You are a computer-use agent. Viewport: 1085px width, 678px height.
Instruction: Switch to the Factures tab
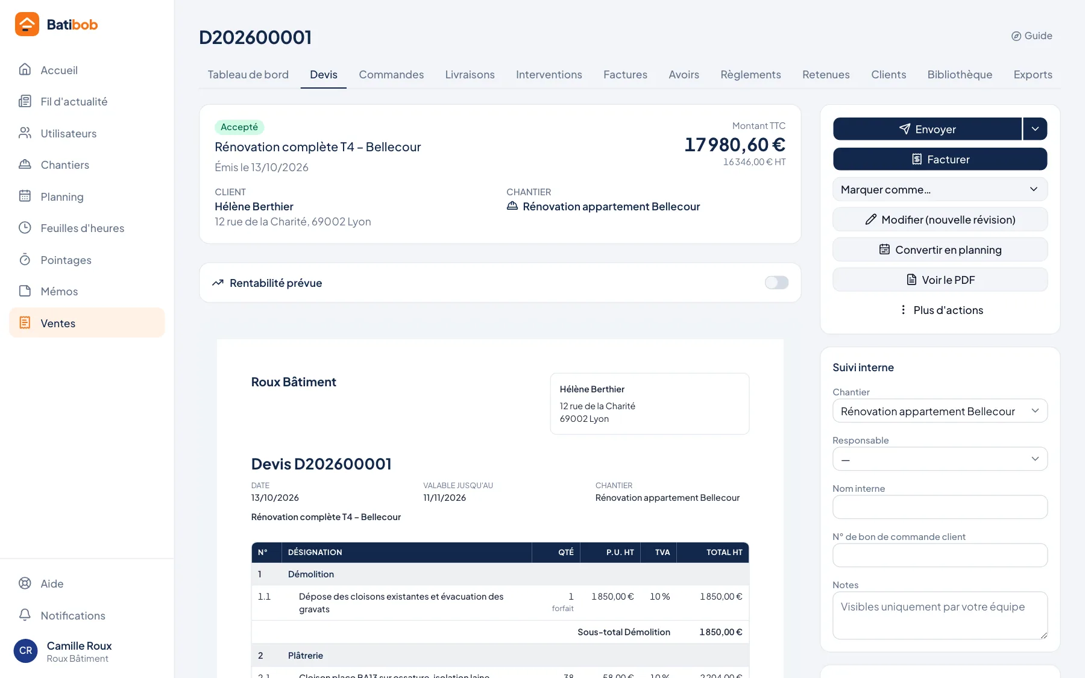tap(625, 75)
